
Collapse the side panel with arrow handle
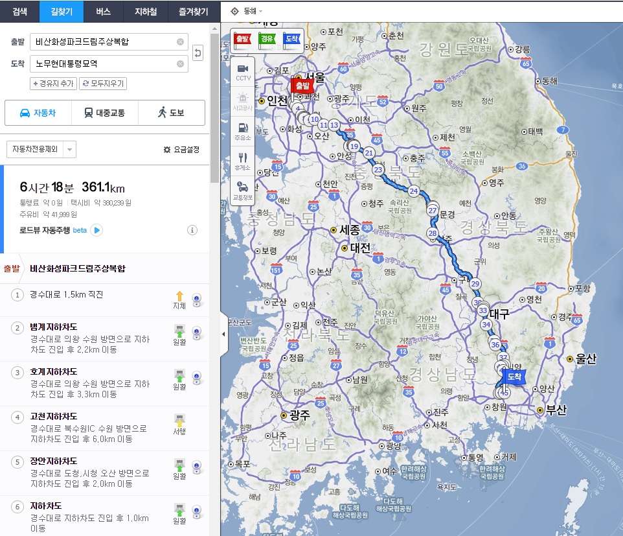(x=224, y=334)
